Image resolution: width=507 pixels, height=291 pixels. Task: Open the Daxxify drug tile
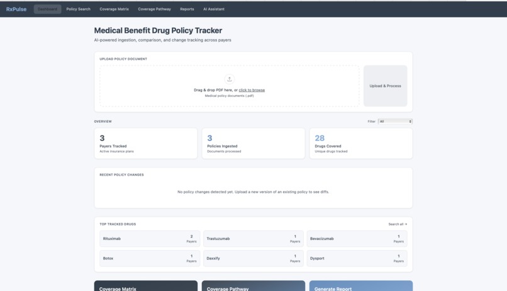(253, 258)
